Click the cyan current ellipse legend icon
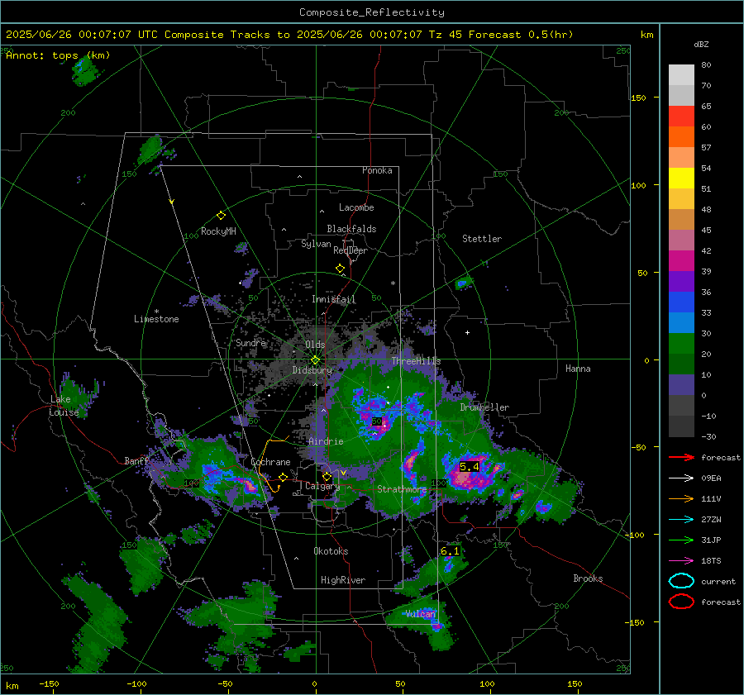Screen dimensions: 744x695 [681, 581]
